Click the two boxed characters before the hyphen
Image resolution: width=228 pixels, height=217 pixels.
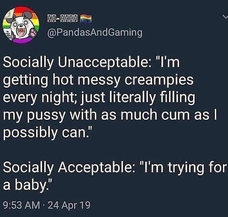[x=52, y=19]
